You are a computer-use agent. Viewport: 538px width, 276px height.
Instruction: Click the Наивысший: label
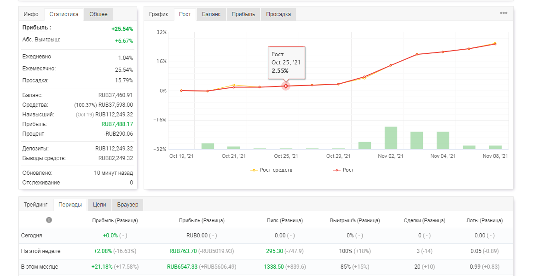coord(38,115)
